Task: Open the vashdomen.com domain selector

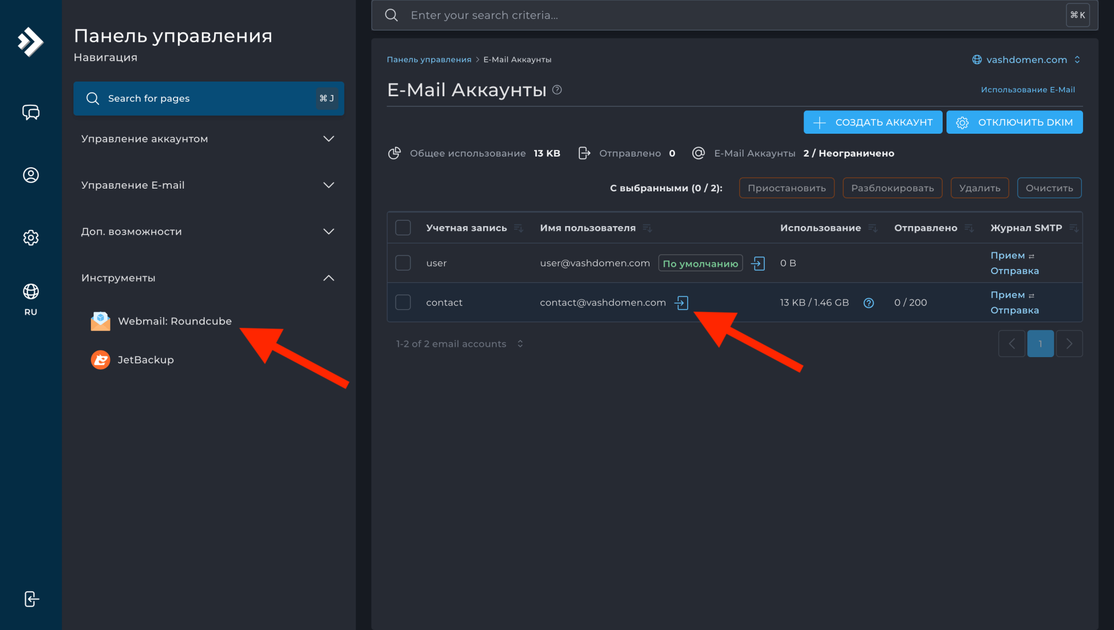Action: (x=1026, y=60)
